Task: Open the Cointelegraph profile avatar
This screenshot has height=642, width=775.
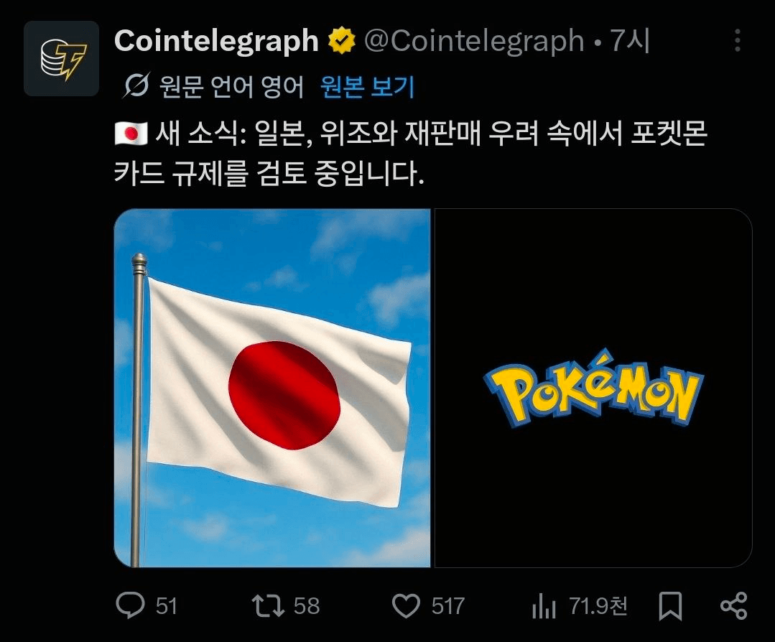Action: pos(61,58)
